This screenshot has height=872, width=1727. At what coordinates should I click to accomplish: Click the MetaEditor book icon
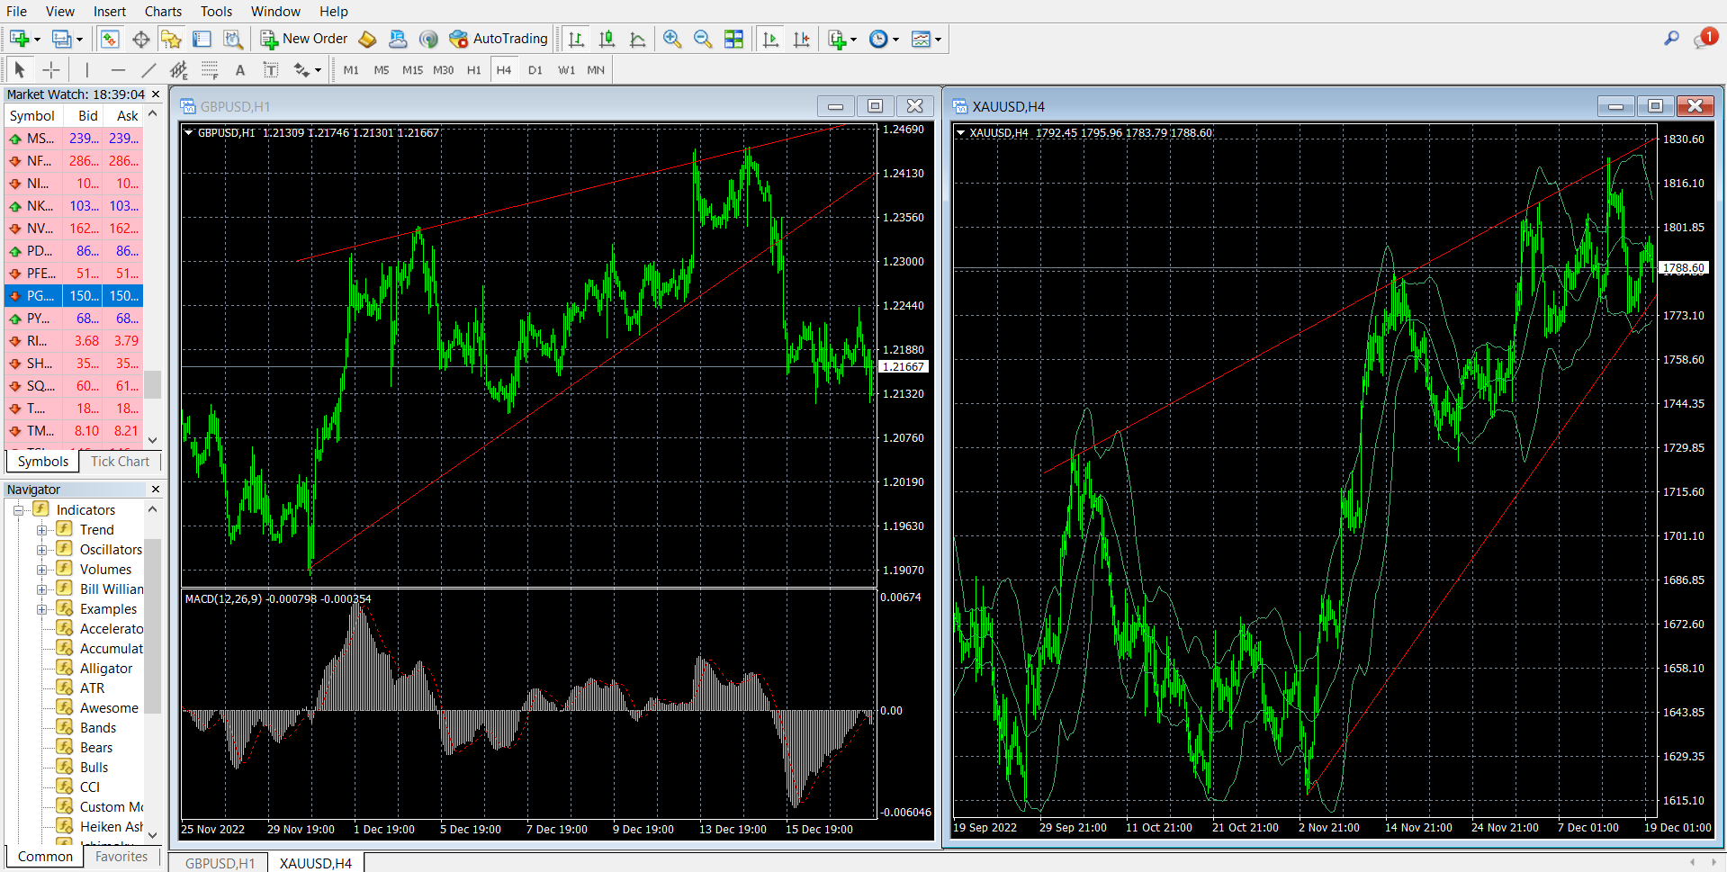click(367, 39)
